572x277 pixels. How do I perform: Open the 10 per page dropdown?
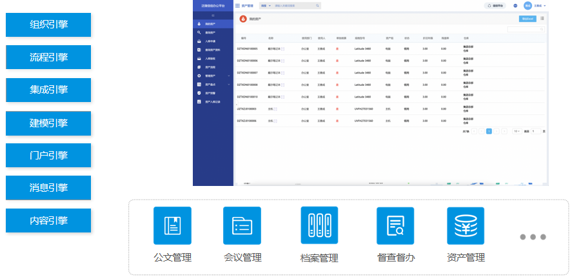(517, 131)
